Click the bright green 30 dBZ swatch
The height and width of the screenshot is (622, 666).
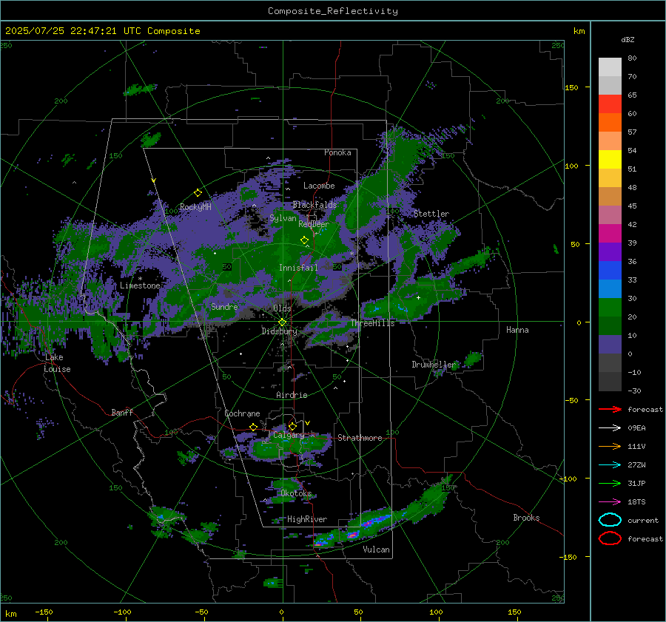coord(610,307)
